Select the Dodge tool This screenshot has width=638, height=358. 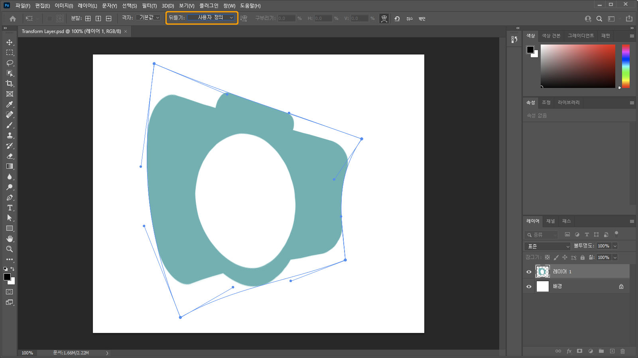click(x=10, y=187)
